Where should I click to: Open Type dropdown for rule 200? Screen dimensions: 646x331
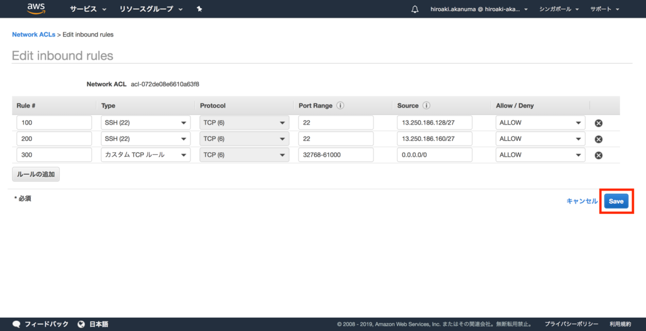pos(146,138)
